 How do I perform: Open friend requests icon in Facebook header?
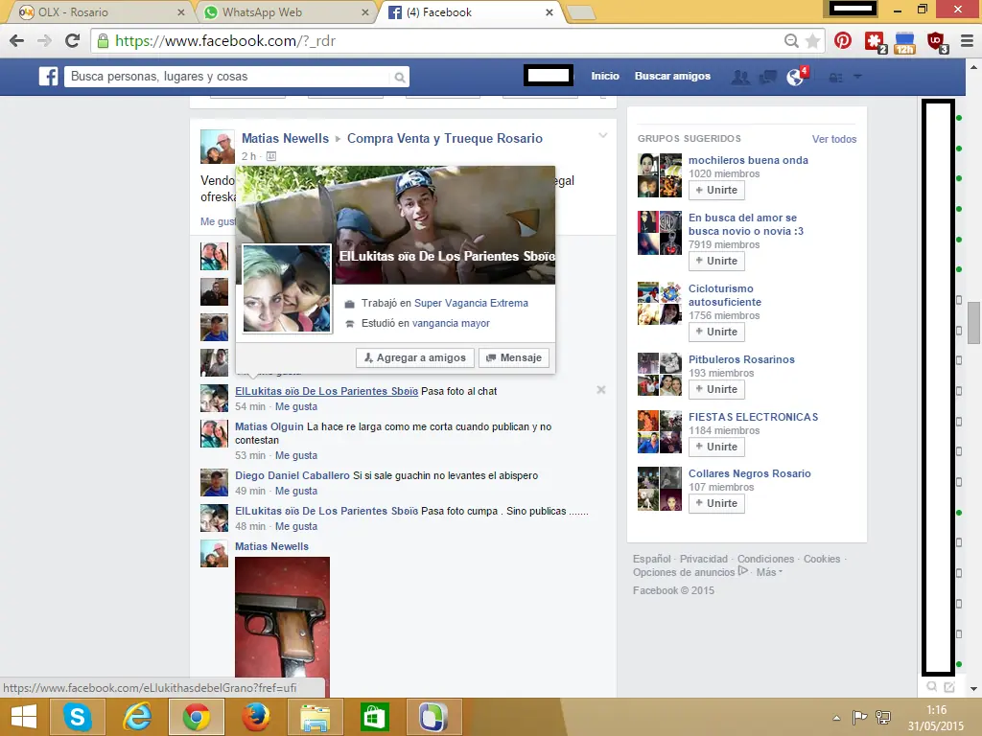[739, 78]
